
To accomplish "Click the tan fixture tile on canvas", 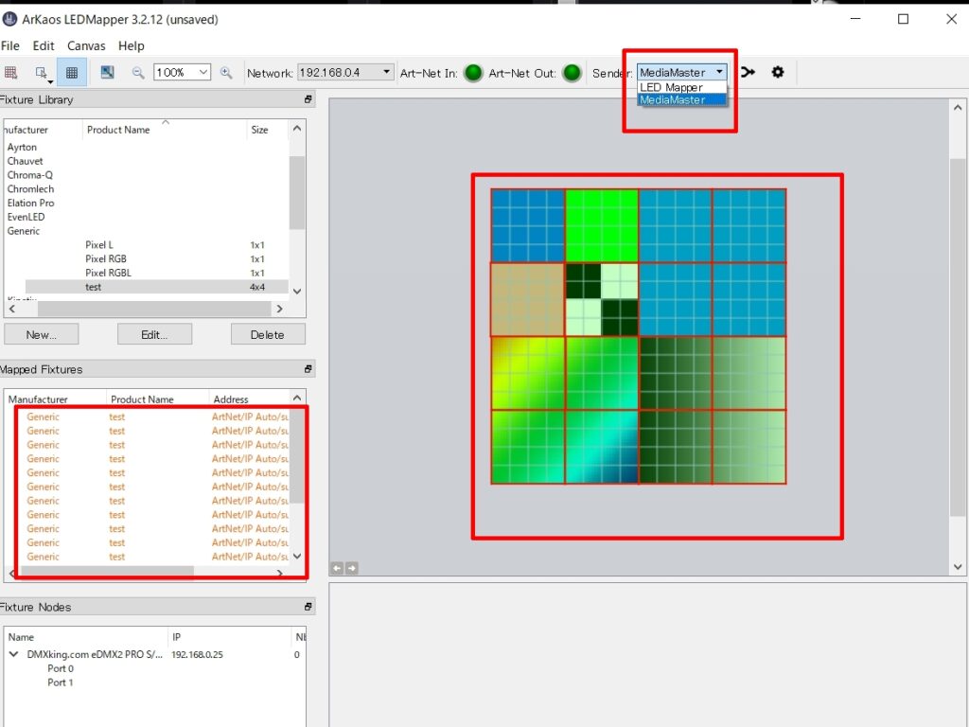I will click(x=528, y=300).
